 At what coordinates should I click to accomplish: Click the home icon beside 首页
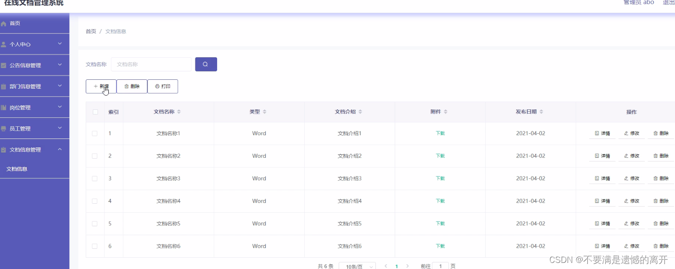(x=4, y=23)
